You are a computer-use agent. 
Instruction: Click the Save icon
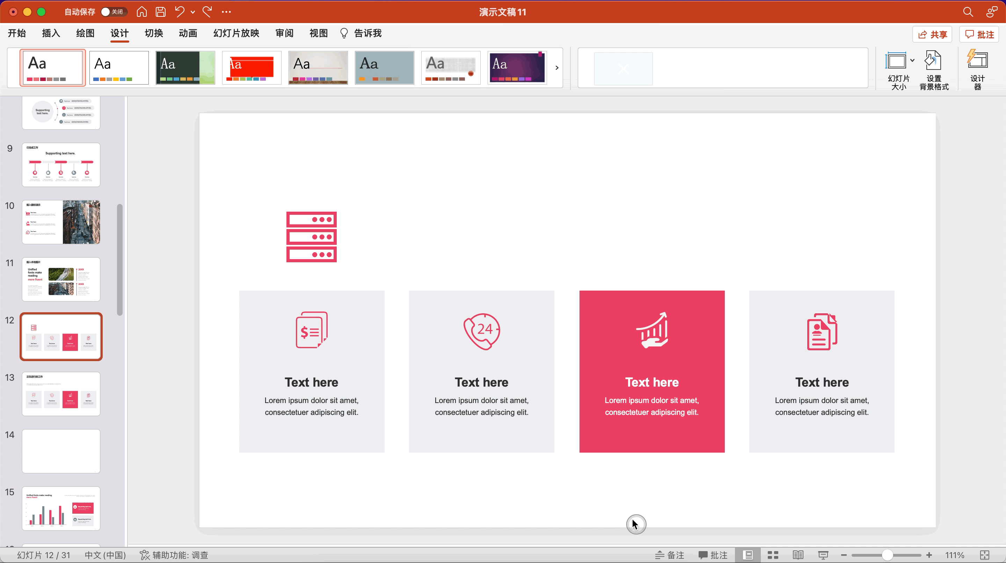161,12
